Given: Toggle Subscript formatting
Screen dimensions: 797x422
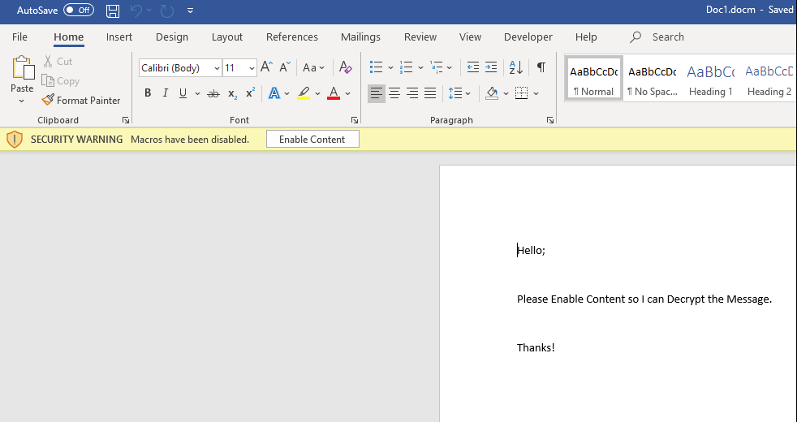Looking at the screenshot, I should tap(232, 93).
